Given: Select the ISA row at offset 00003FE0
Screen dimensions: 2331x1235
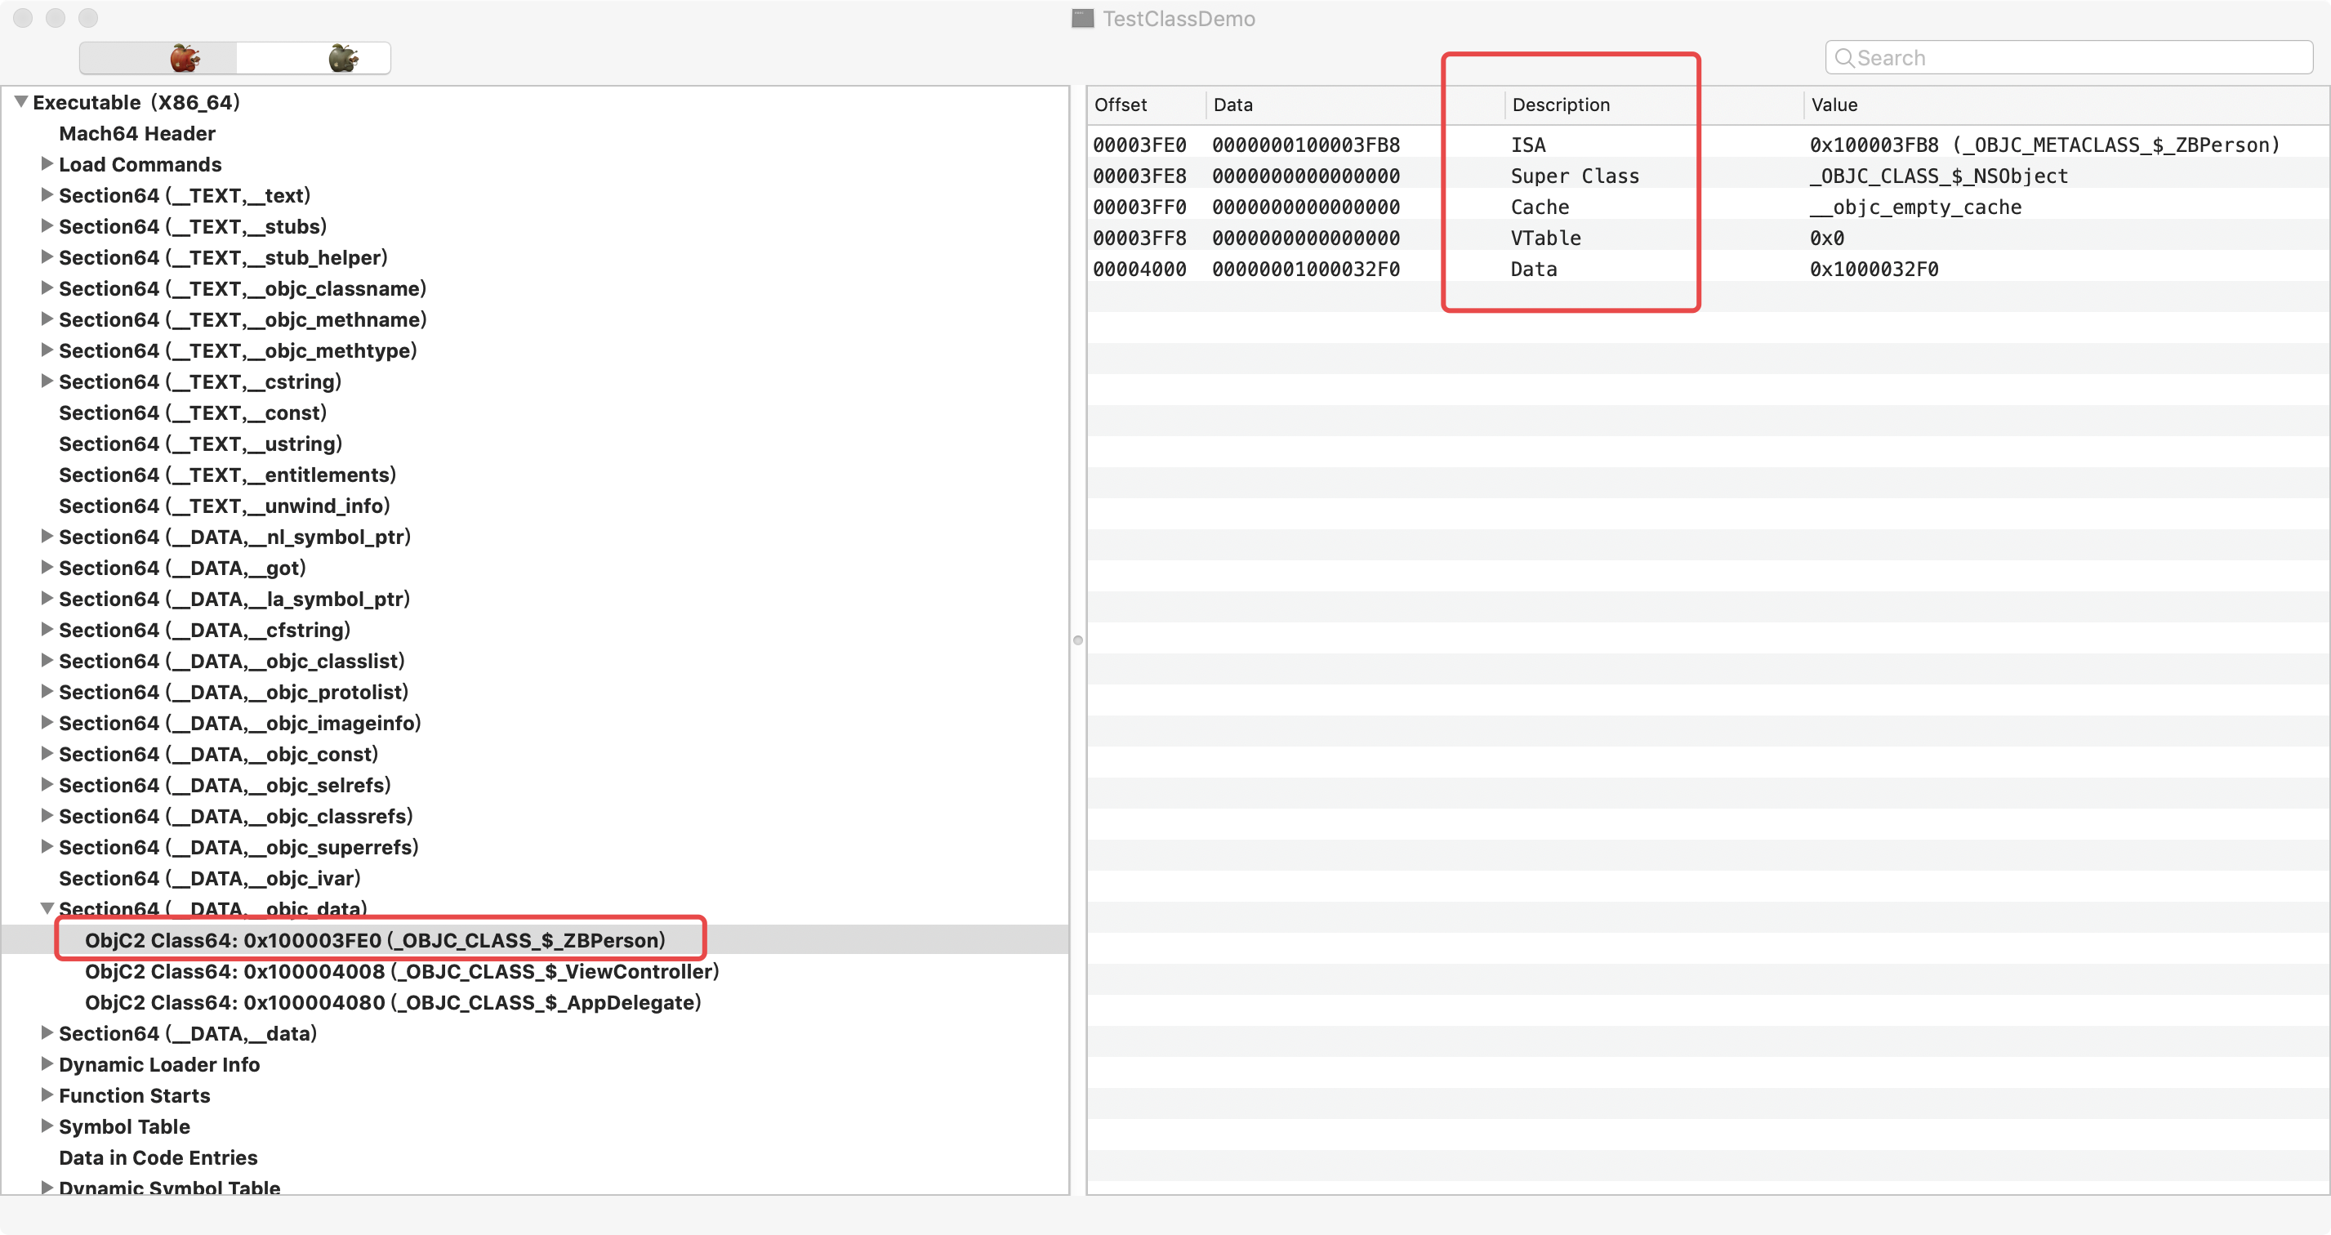Looking at the screenshot, I should [1527, 145].
